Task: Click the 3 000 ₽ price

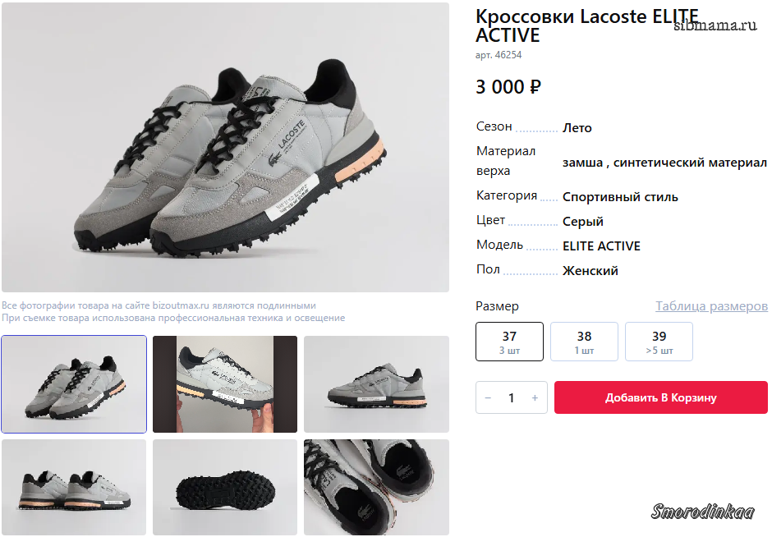Action: 508,87
